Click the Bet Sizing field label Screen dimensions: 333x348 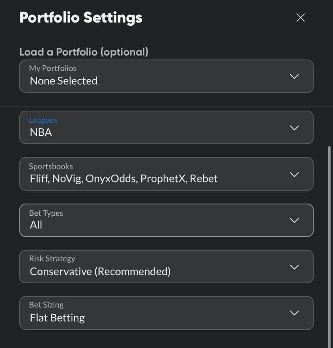coord(46,305)
